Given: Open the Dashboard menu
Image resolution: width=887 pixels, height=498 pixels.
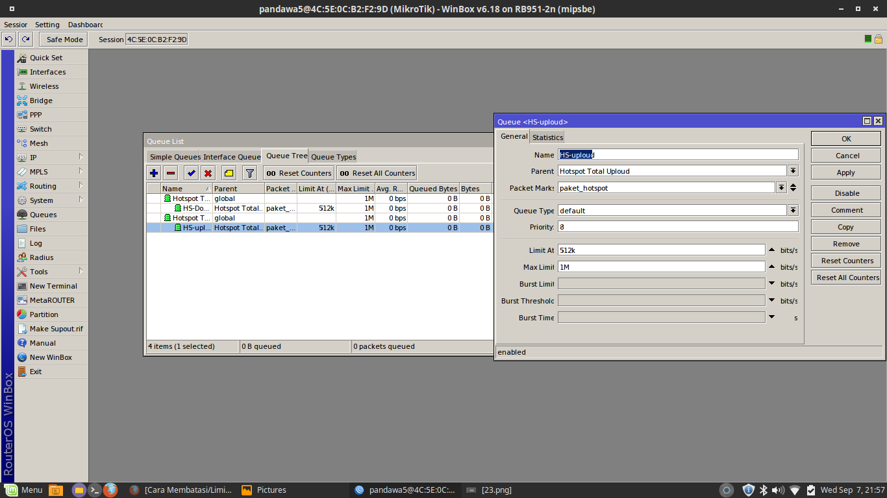Looking at the screenshot, I should point(86,25).
